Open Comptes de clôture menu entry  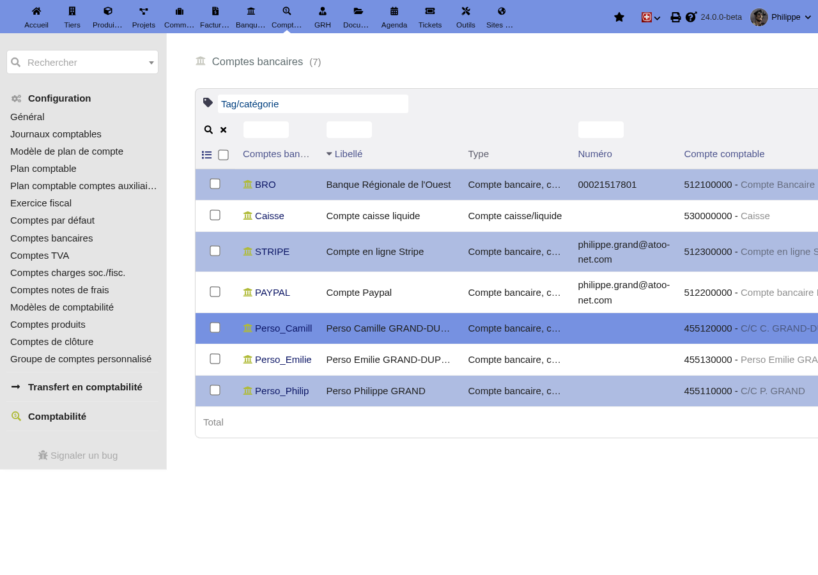pos(52,342)
